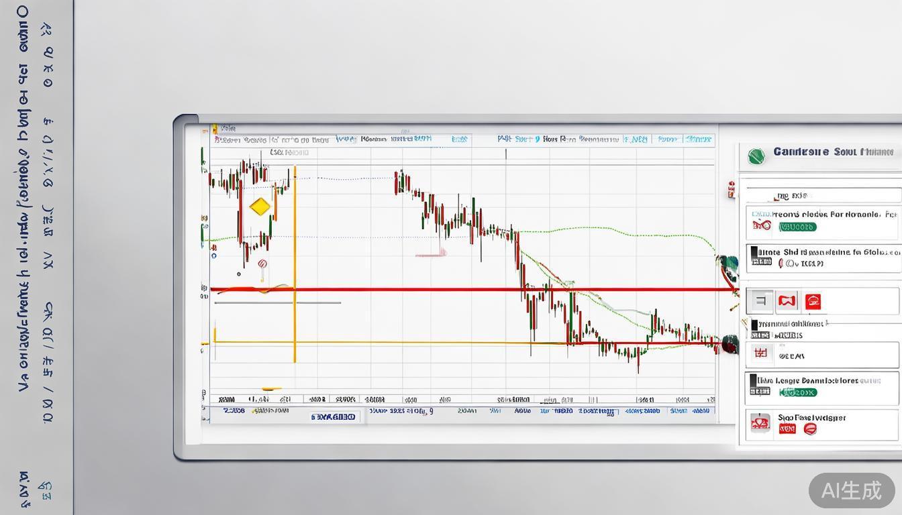
Task: Click the small red icon at the chart's right edge
Action: (x=731, y=190)
